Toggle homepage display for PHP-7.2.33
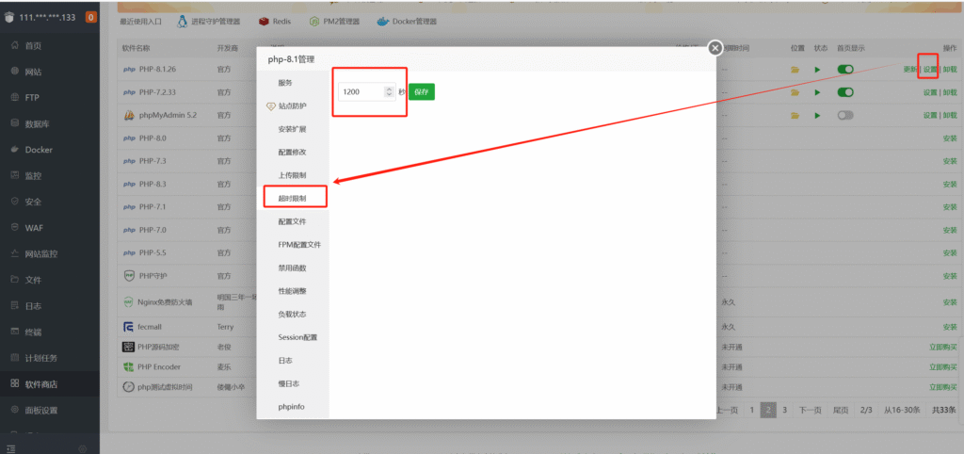The image size is (964, 454). click(845, 92)
